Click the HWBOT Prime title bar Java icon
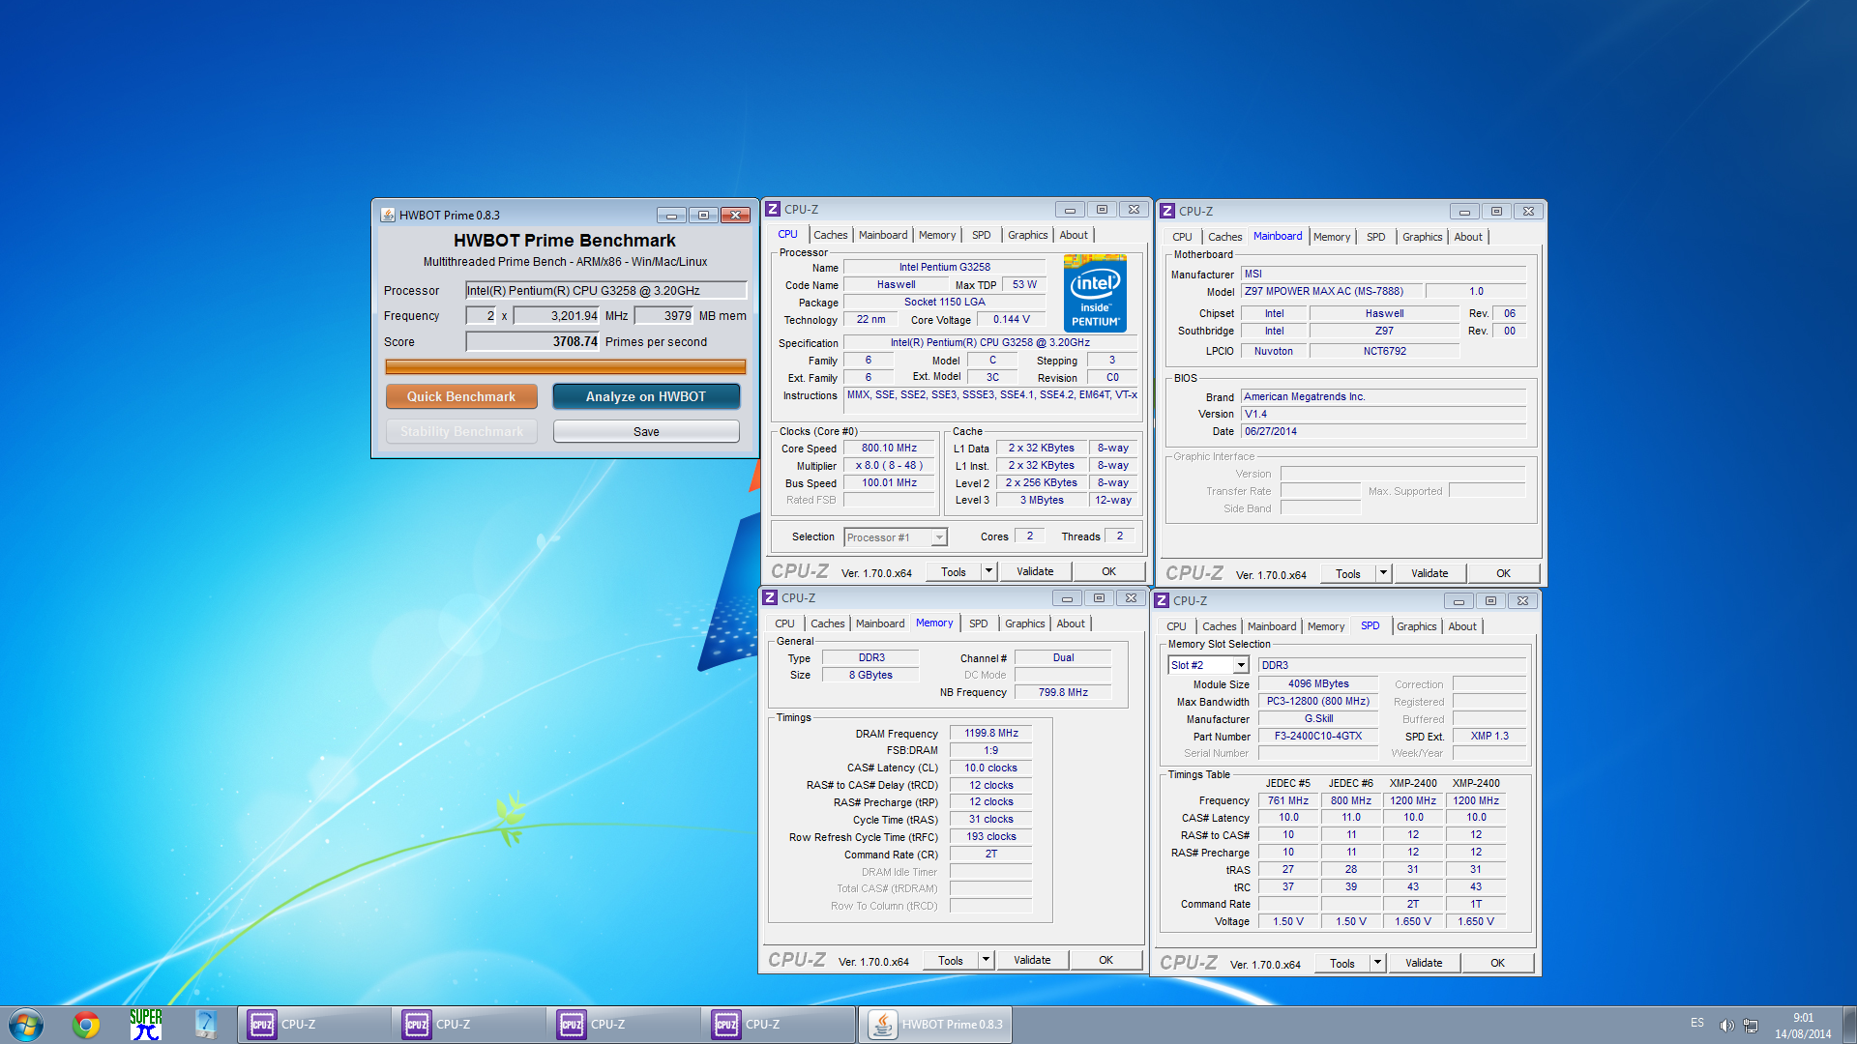1857x1044 pixels. pos(388,215)
